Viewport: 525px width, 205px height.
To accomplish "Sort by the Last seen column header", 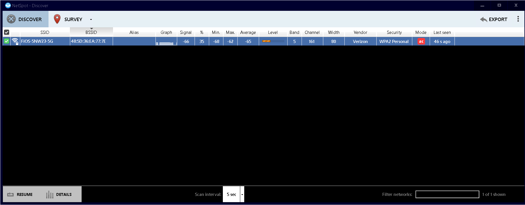I will click(x=442, y=32).
